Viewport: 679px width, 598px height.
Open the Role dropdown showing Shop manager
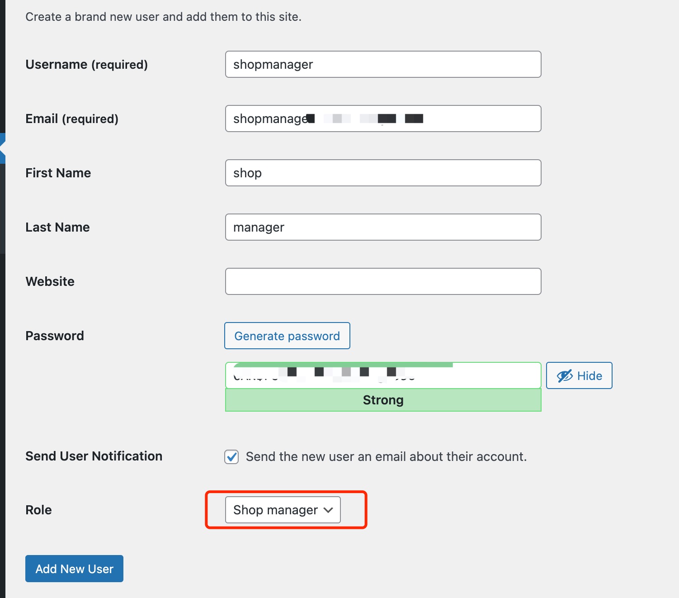click(283, 510)
